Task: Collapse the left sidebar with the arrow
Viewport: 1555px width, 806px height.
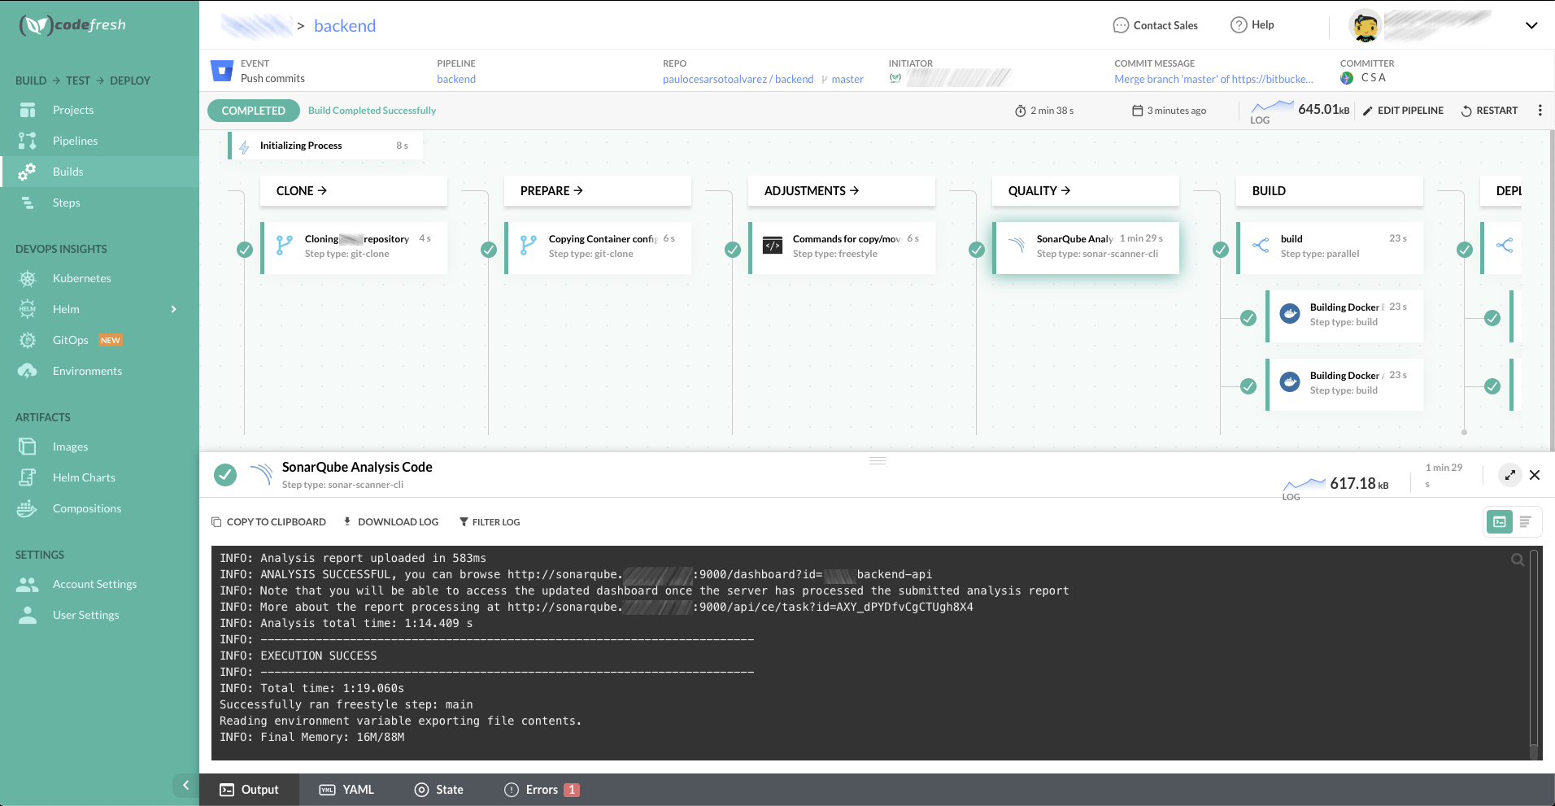Action: tap(185, 785)
